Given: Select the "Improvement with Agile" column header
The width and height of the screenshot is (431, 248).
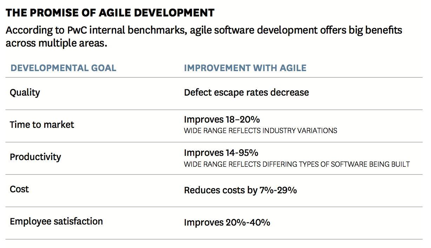Looking at the screenshot, I should click(245, 68).
